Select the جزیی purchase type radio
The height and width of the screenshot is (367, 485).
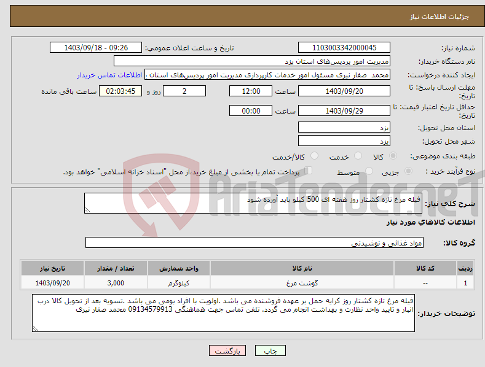coord(408,171)
